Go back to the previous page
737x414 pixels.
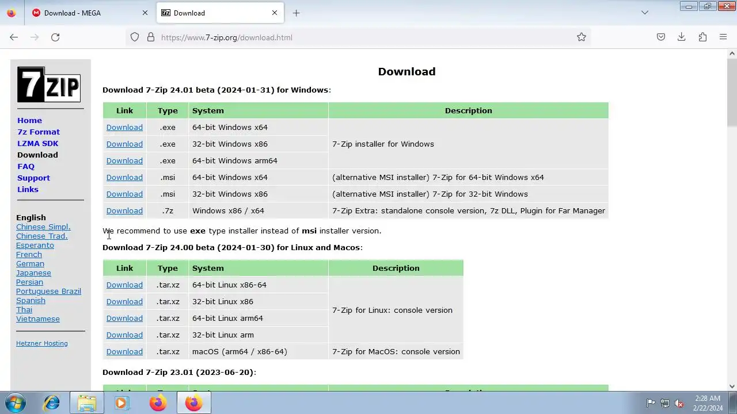pyautogui.click(x=14, y=37)
